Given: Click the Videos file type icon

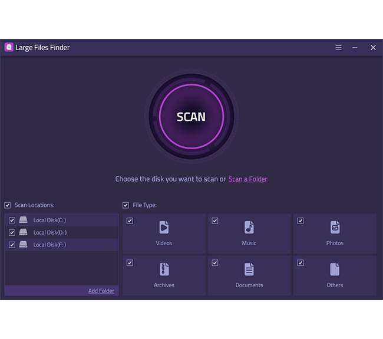Looking at the screenshot, I should click(164, 227).
